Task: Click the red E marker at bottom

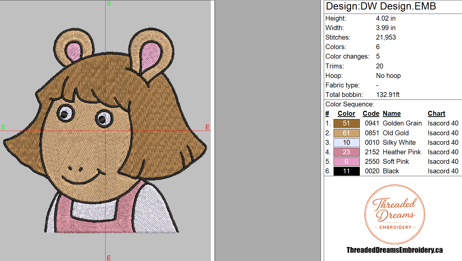Action: (109, 258)
